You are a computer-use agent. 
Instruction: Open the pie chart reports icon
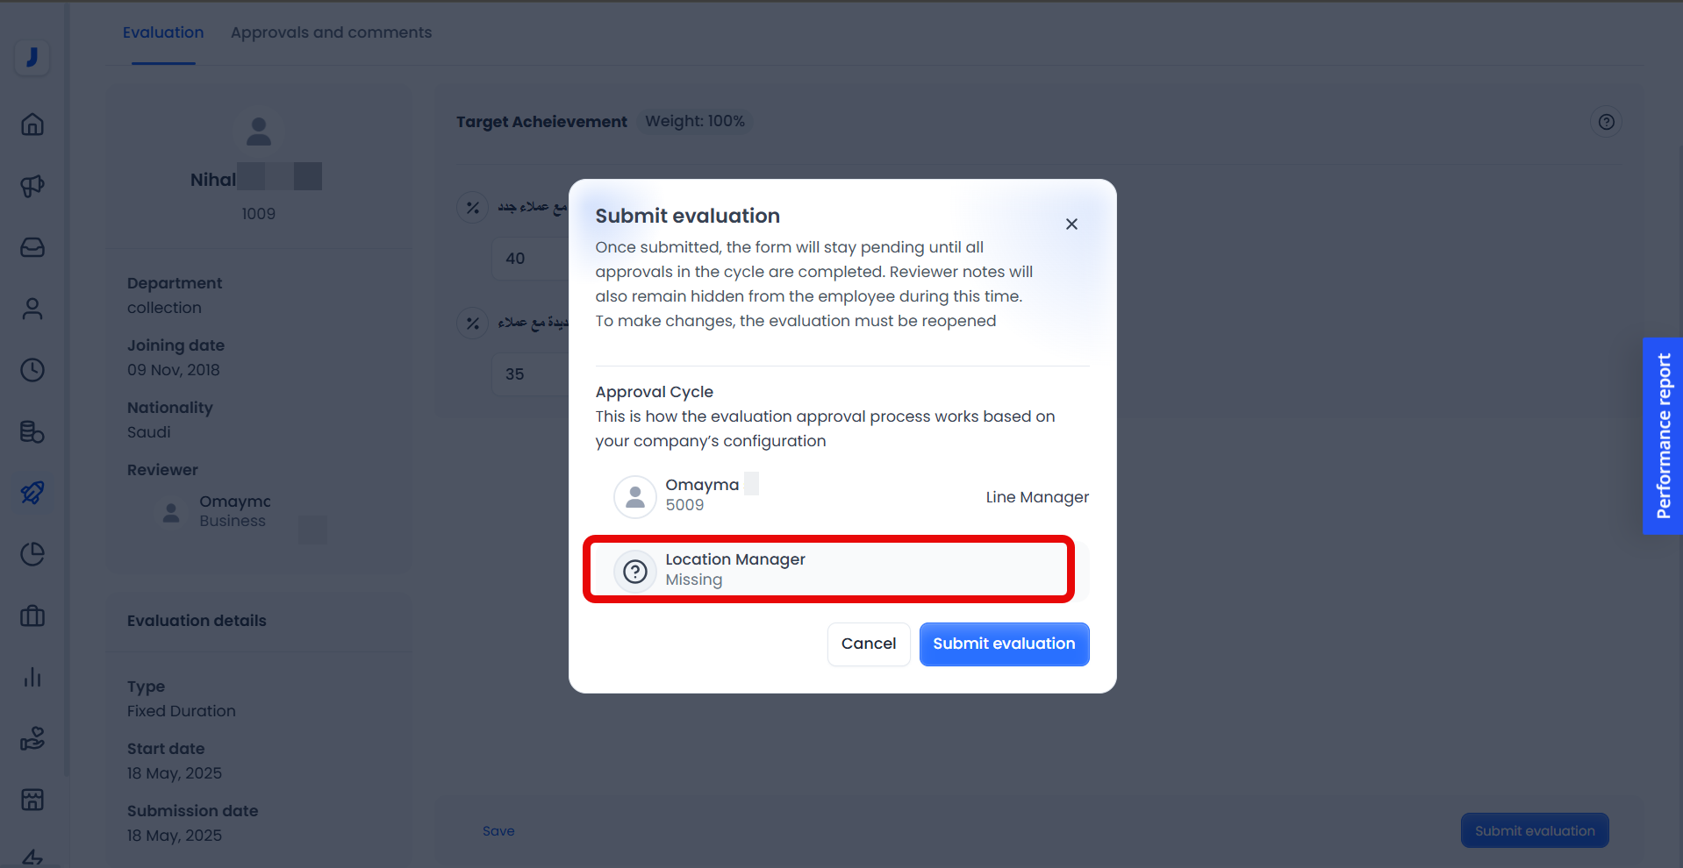[x=32, y=554]
